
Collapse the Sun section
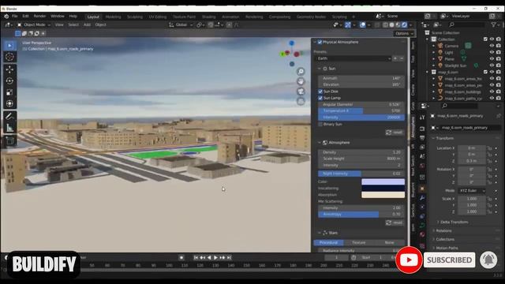[319, 69]
